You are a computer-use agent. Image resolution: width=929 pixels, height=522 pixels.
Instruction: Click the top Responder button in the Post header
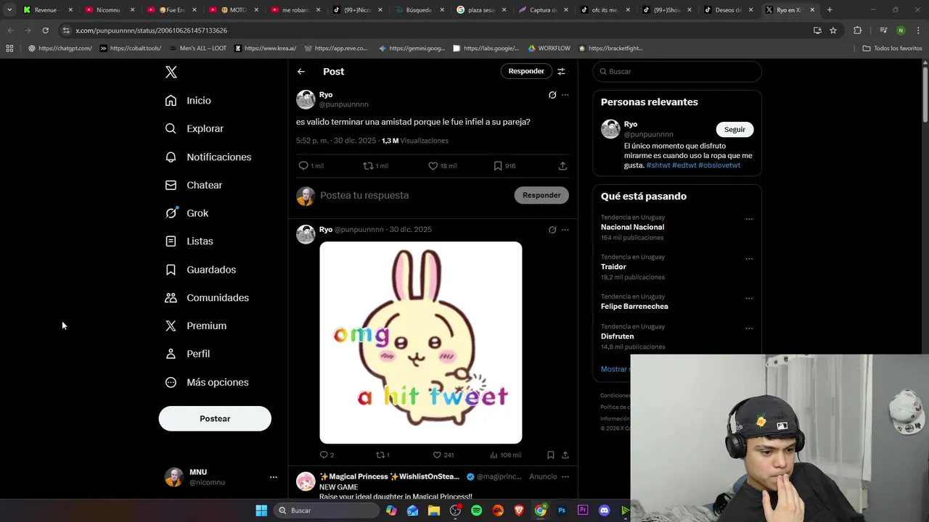526,71
